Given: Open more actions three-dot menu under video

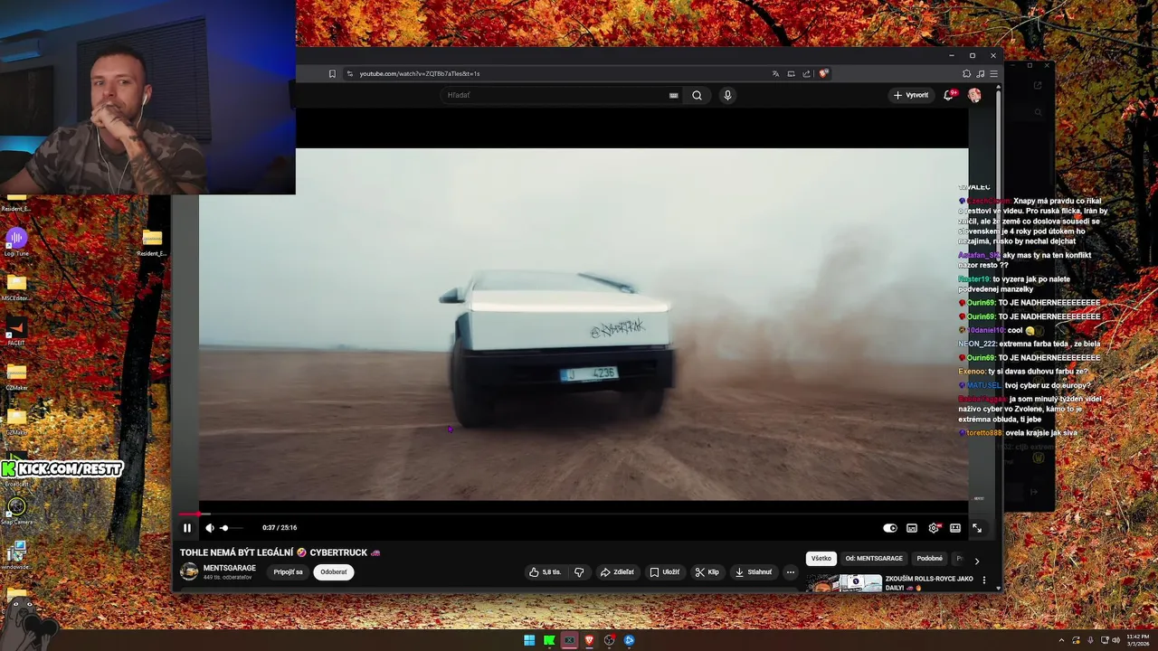Looking at the screenshot, I should [x=790, y=572].
